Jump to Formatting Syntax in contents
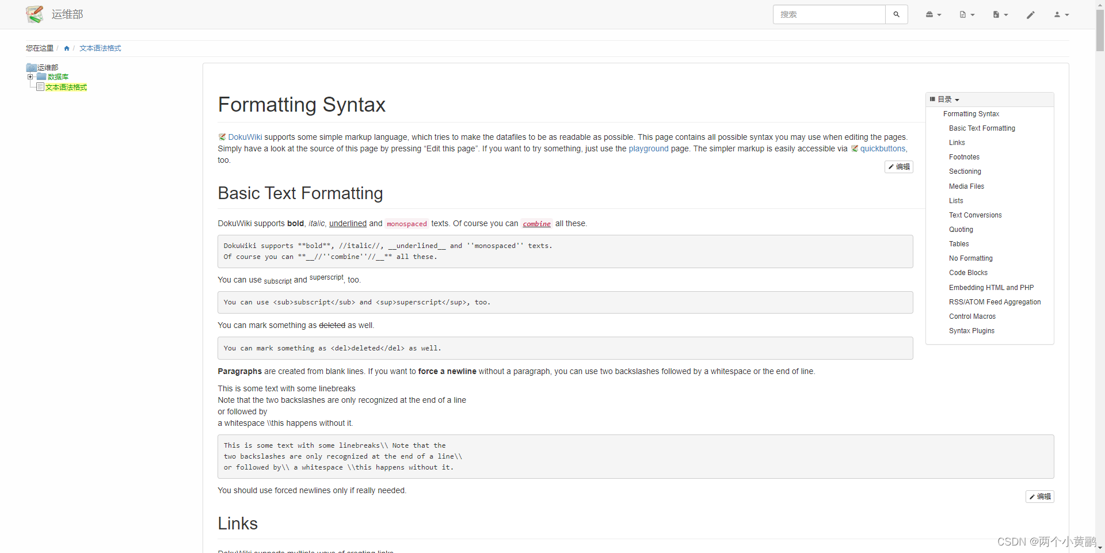The width and height of the screenshot is (1105, 553). (971, 114)
